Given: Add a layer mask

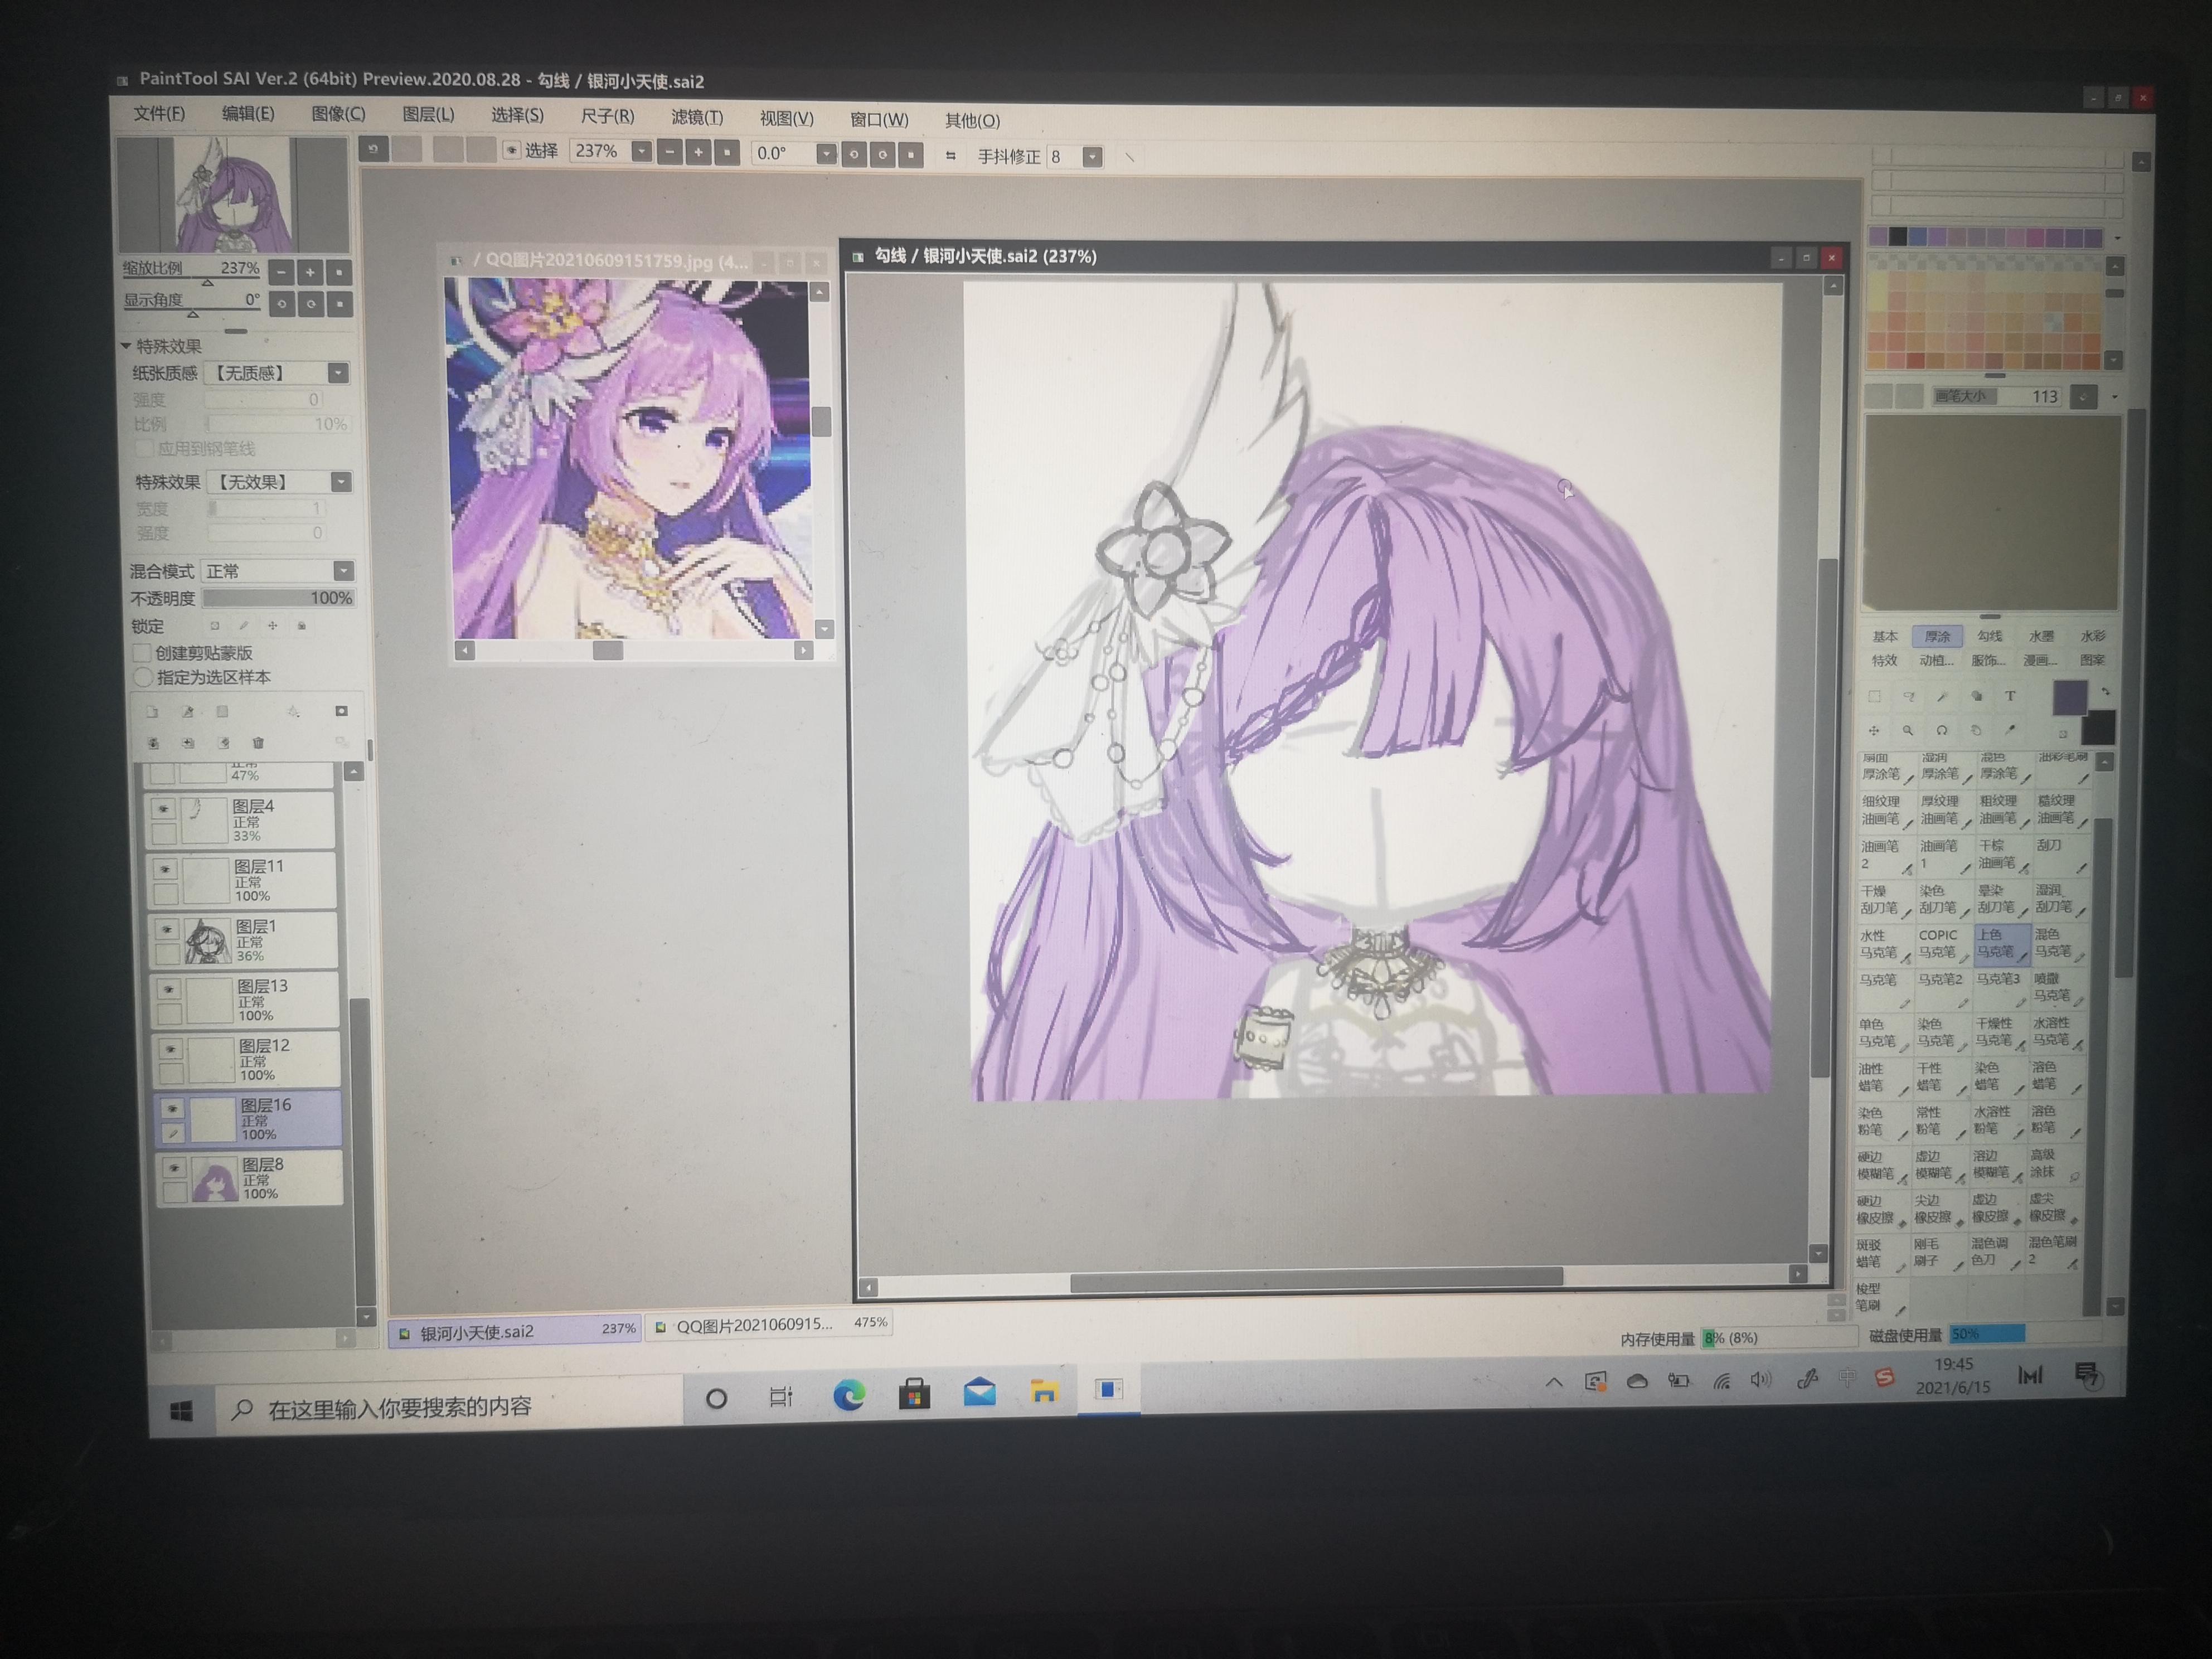Looking at the screenshot, I should 341,711.
